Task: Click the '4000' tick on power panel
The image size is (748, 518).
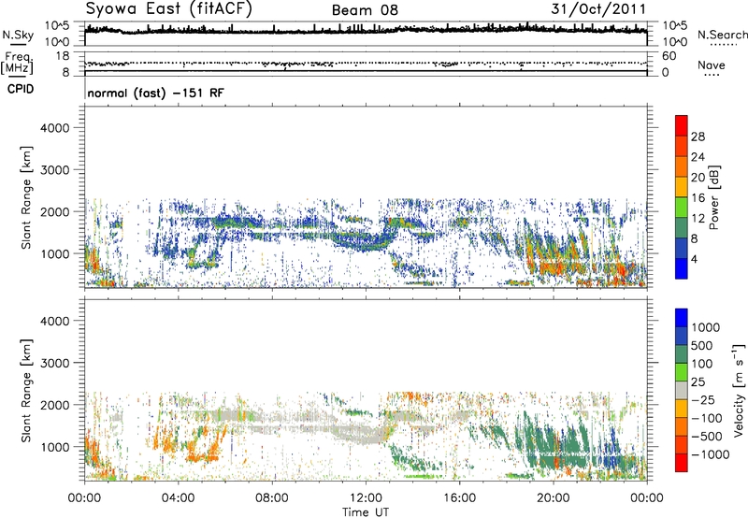Action: click(54, 128)
